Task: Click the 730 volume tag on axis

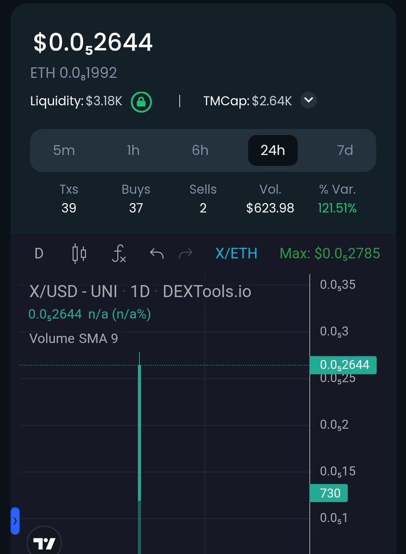Action: [x=328, y=493]
